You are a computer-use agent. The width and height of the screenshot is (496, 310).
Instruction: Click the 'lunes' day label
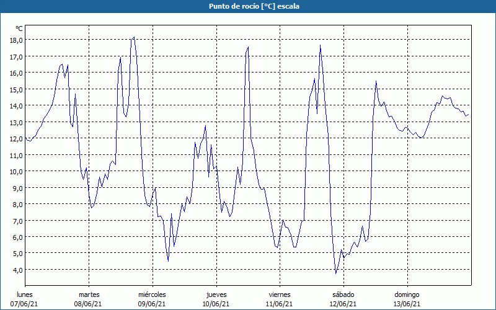(x=25, y=294)
